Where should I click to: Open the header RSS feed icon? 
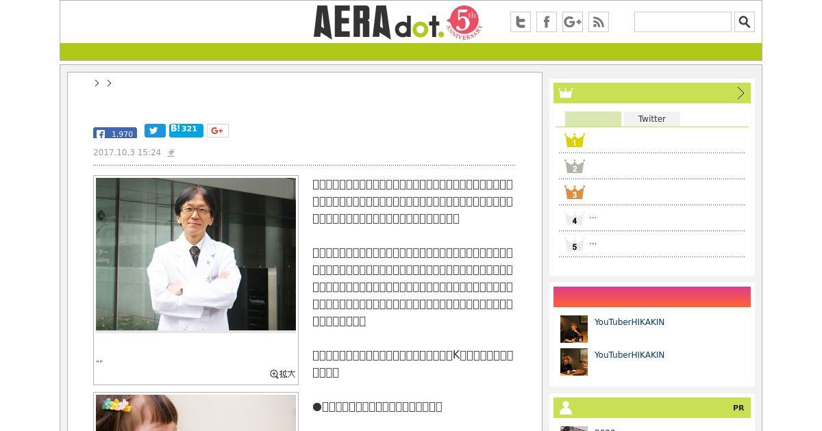coord(599,22)
